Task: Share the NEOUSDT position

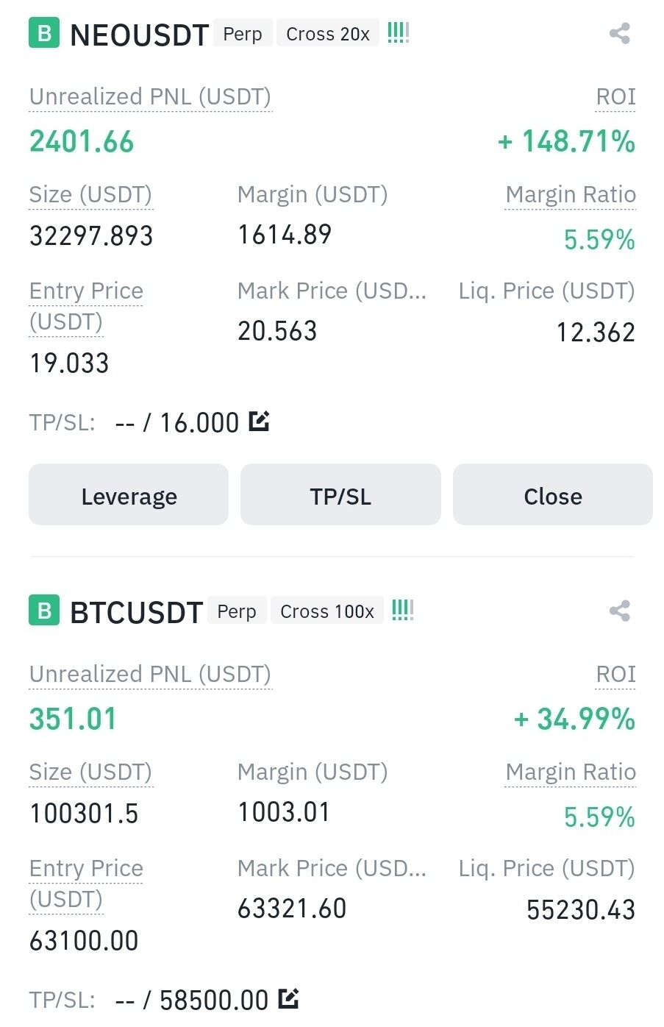Action: (x=619, y=33)
